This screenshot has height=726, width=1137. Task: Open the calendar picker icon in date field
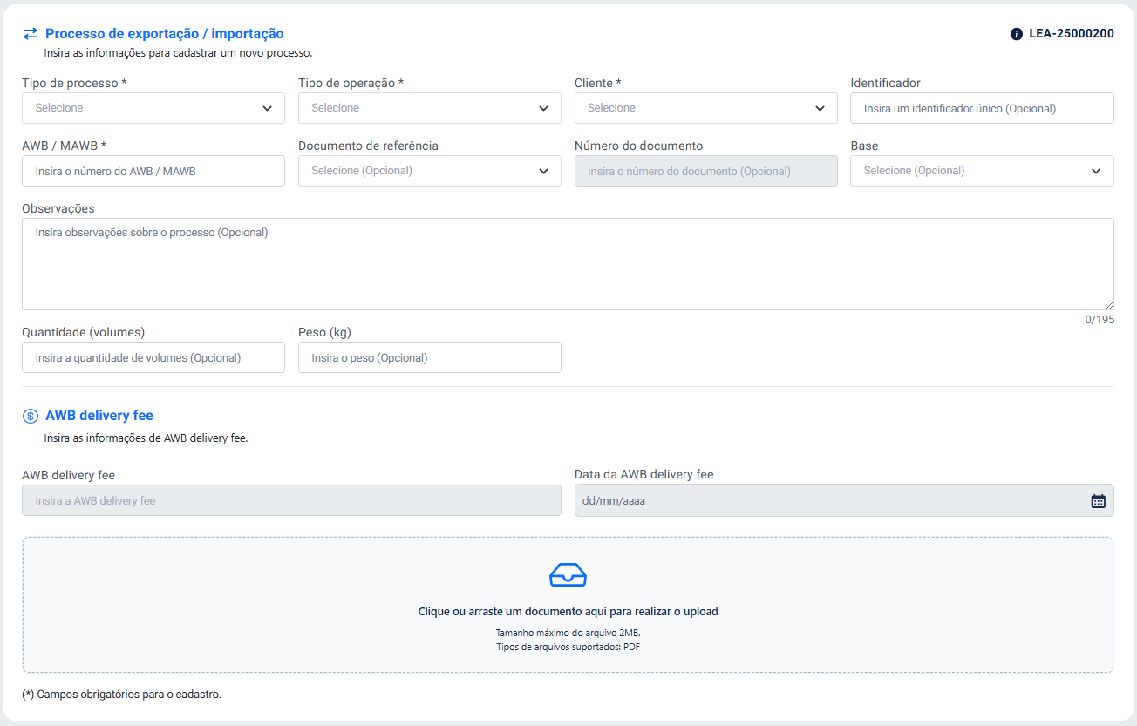click(1099, 501)
